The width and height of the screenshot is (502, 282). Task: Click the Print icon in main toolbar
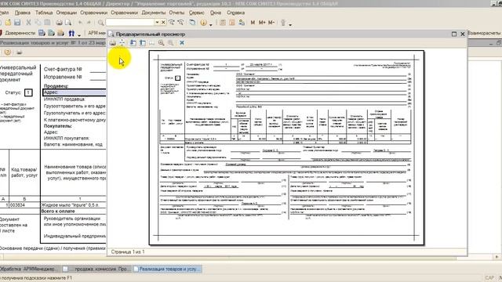pos(60,23)
